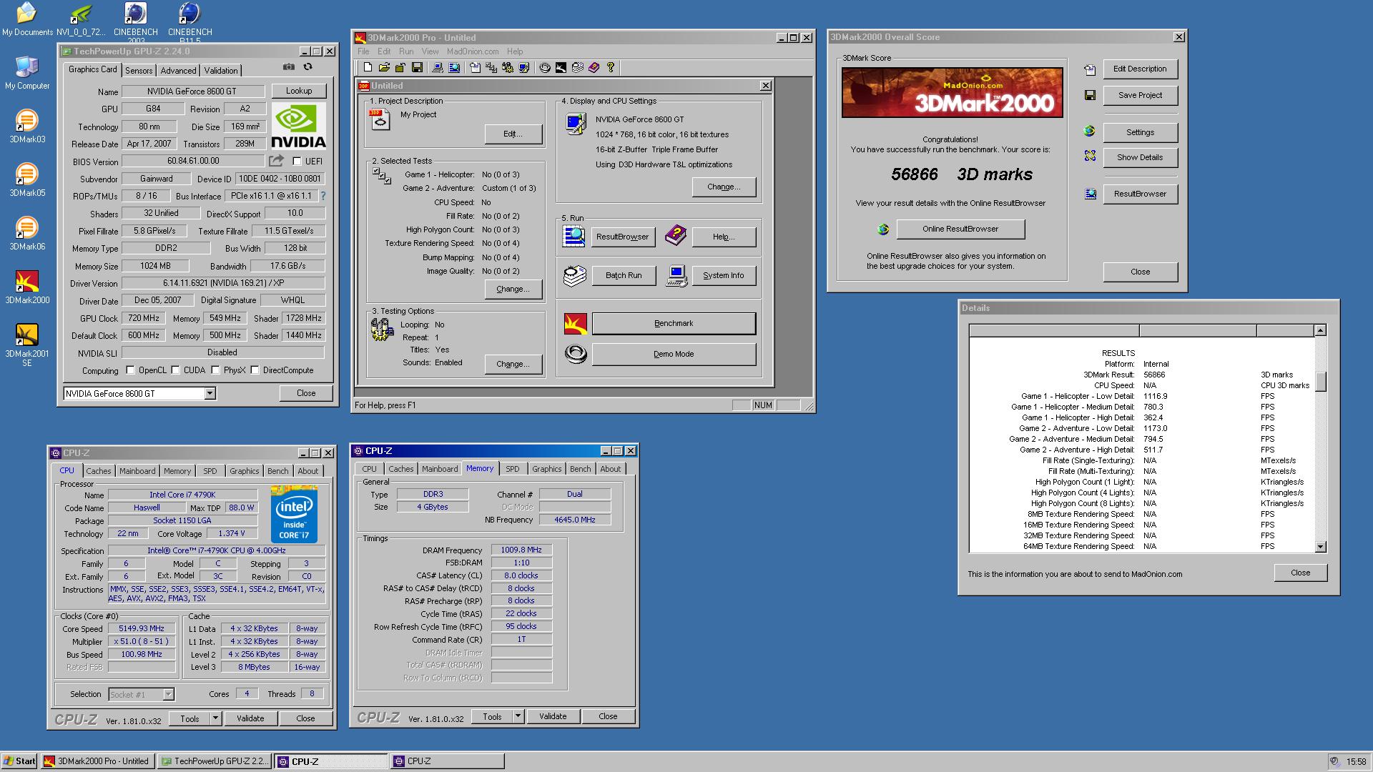Expand Tools dropdown arrow in right CPU-Z window

518,716
